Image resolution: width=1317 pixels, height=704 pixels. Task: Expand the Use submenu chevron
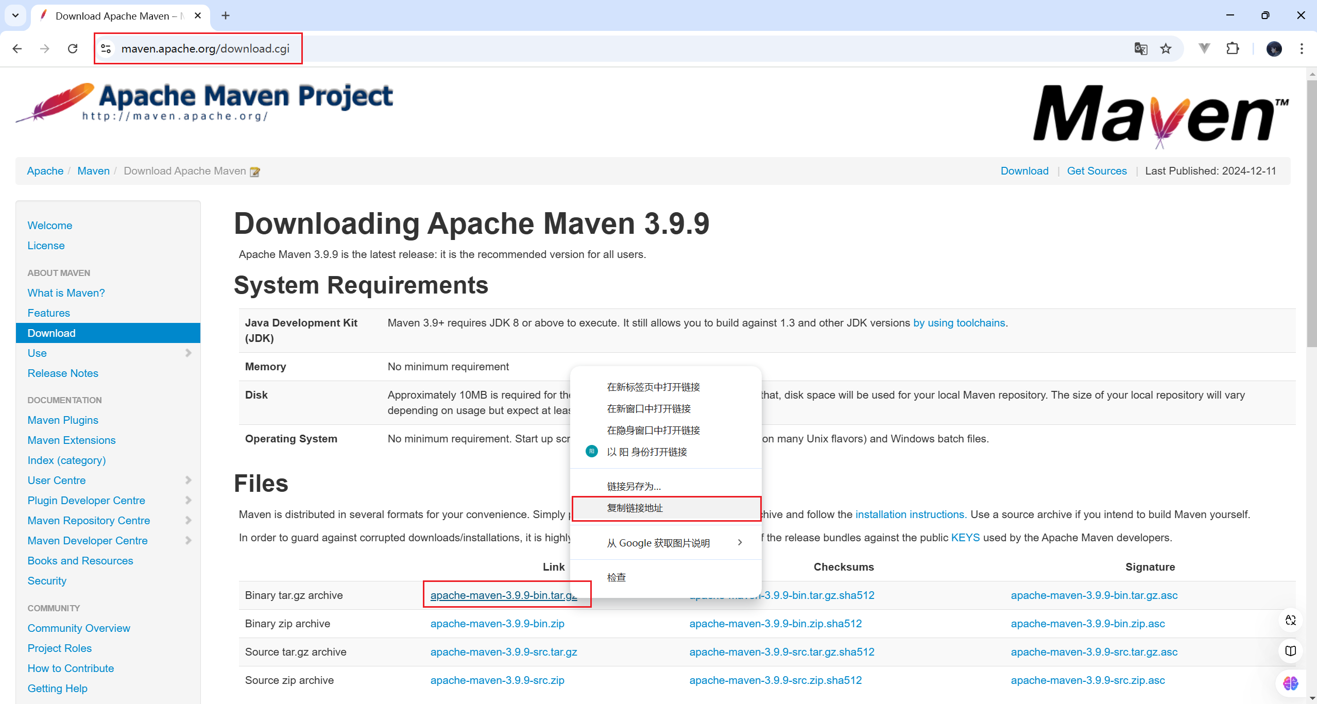coord(188,353)
